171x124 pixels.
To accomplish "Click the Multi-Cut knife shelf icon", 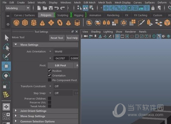I will click(x=141, y=22).
